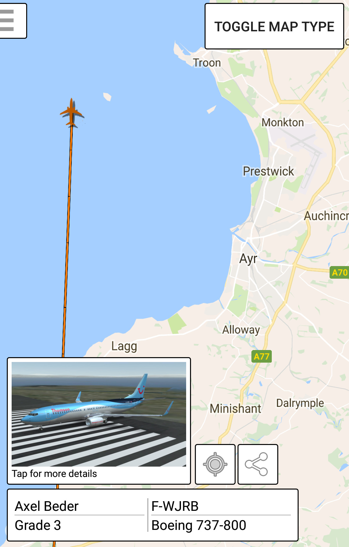Screen dimensions: 349x547
Task: Select the Ayr town label
Action: (x=248, y=259)
